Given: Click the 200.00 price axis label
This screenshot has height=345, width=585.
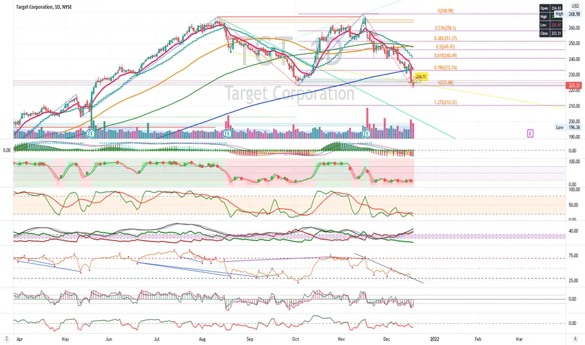Looking at the screenshot, I should click(574, 122).
